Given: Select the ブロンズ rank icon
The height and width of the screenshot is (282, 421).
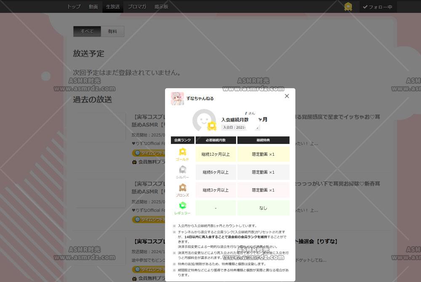Looking at the screenshot, I should [x=183, y=188].
